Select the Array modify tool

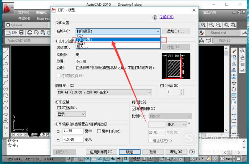pyautogui.click(x=234, y=76)
